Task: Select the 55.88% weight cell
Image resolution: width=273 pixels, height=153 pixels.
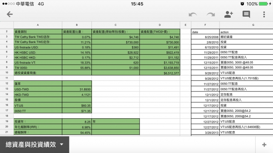Action: tap(77, 68)
